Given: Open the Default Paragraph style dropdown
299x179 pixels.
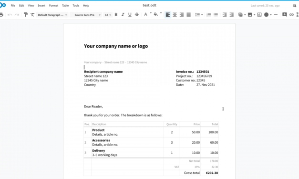Looking at the screenshot, I should pos(52,15).
